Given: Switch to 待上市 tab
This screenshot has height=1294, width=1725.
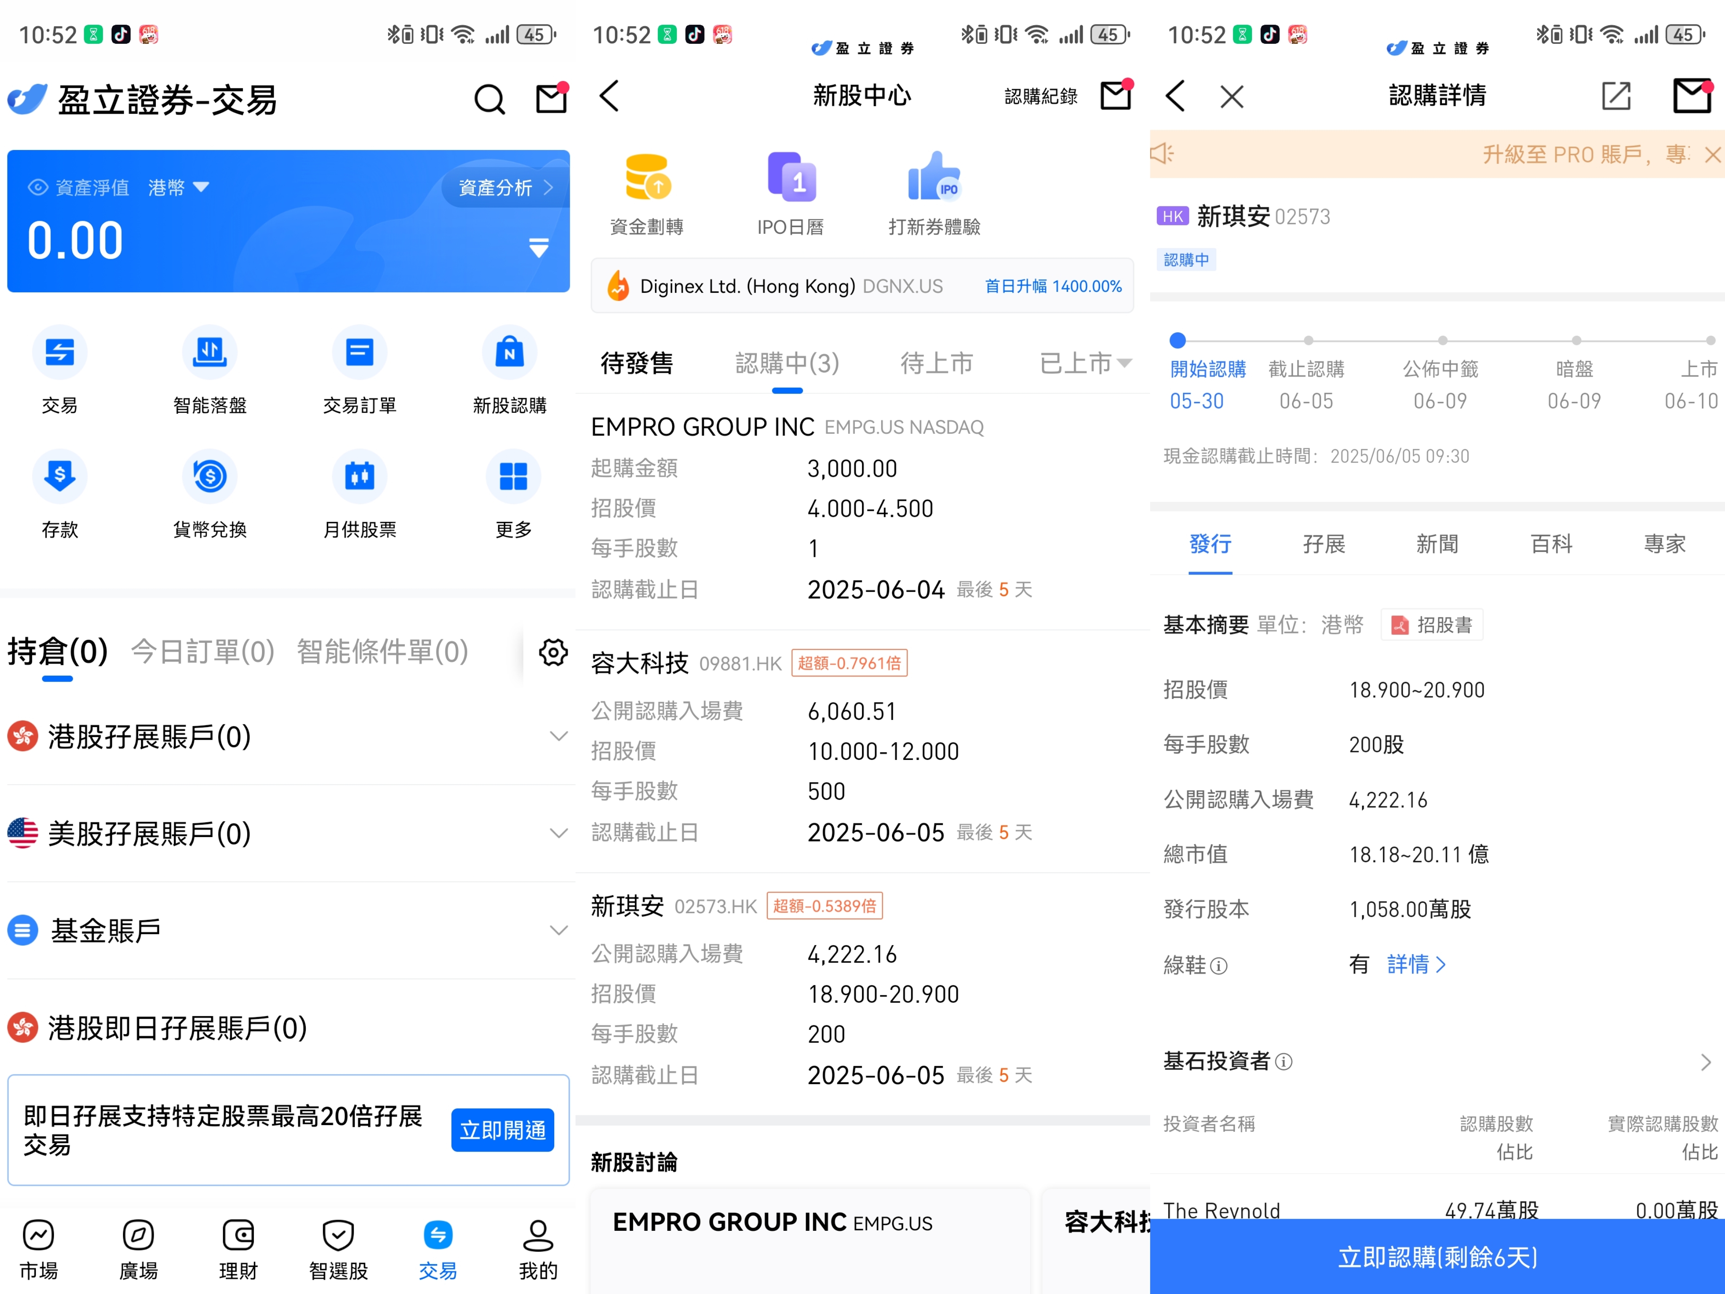Looking at the screenshot, I should coord(937,364).
